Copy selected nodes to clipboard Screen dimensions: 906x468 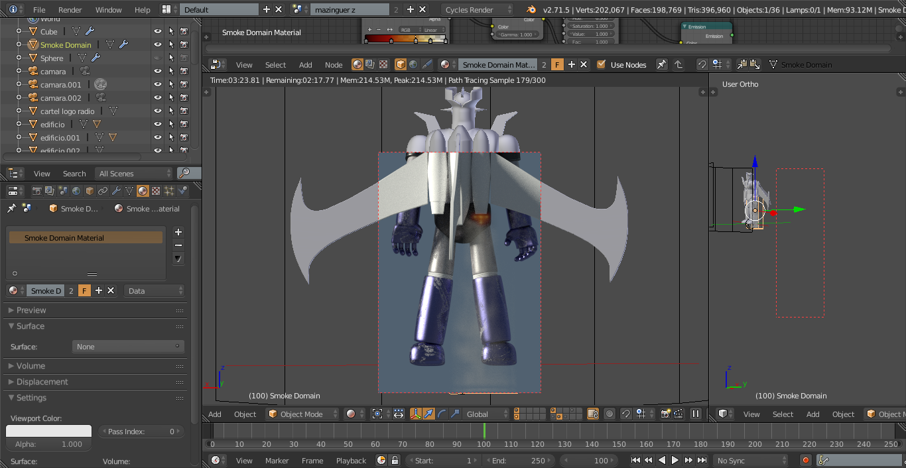(x=742, y=64)
